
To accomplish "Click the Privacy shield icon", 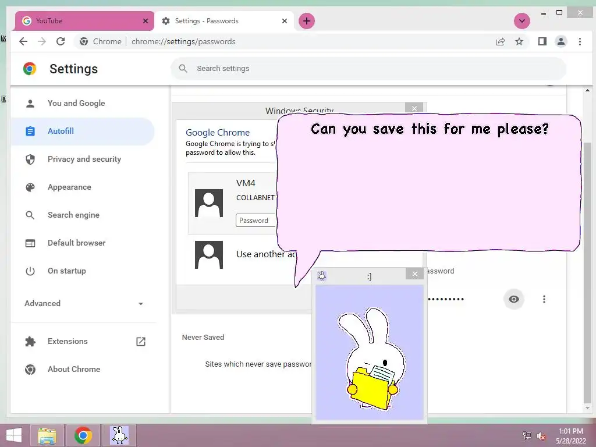I will tap(30, 159).
